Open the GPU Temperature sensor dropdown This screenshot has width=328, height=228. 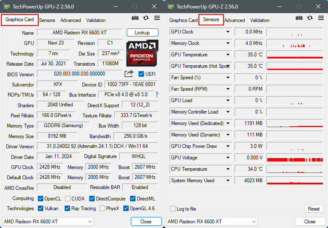(228, 55)
